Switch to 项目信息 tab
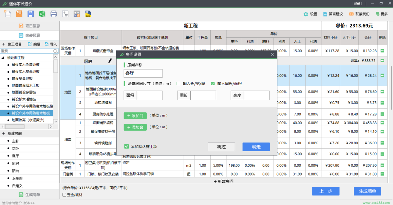The width and height of the screenshot is (393, 205). [29, 26]
